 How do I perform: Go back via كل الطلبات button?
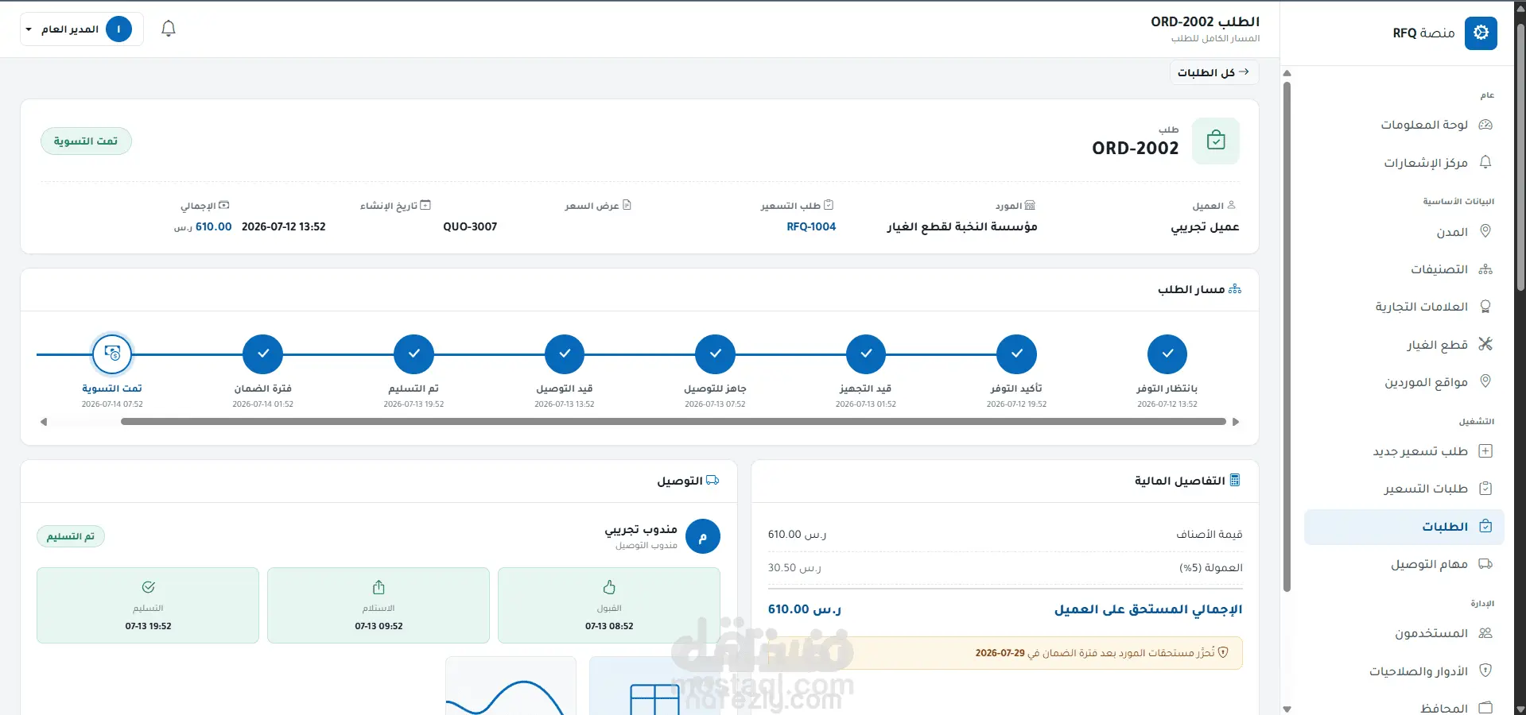[x=1213, y=72]
